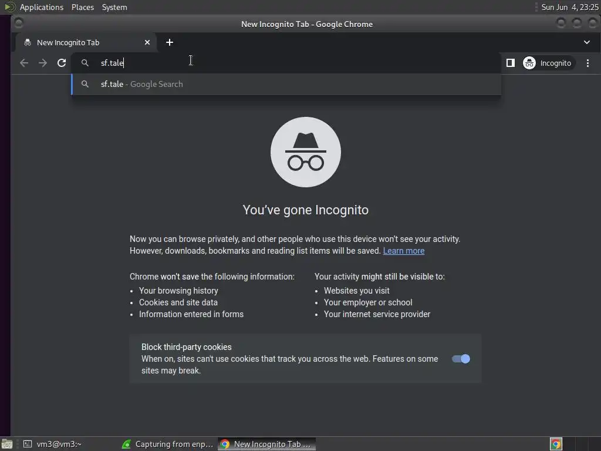
Task: Click the Applications menu logo icon
Action: point(9,7)
